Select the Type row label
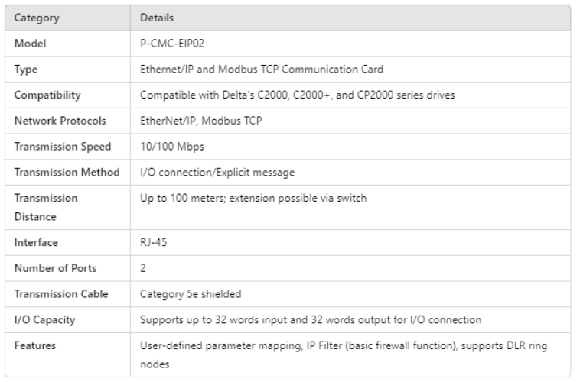The width and height of the screenshot is (580, 382). click(27, 69)
